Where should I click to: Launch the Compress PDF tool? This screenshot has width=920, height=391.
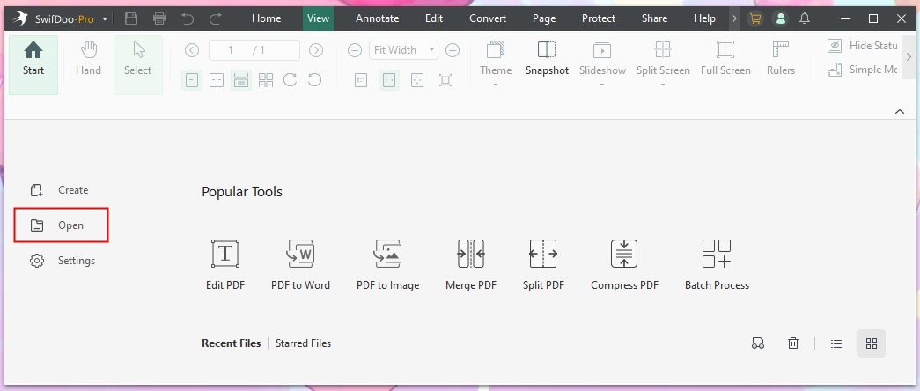click(x=624, y=265)
